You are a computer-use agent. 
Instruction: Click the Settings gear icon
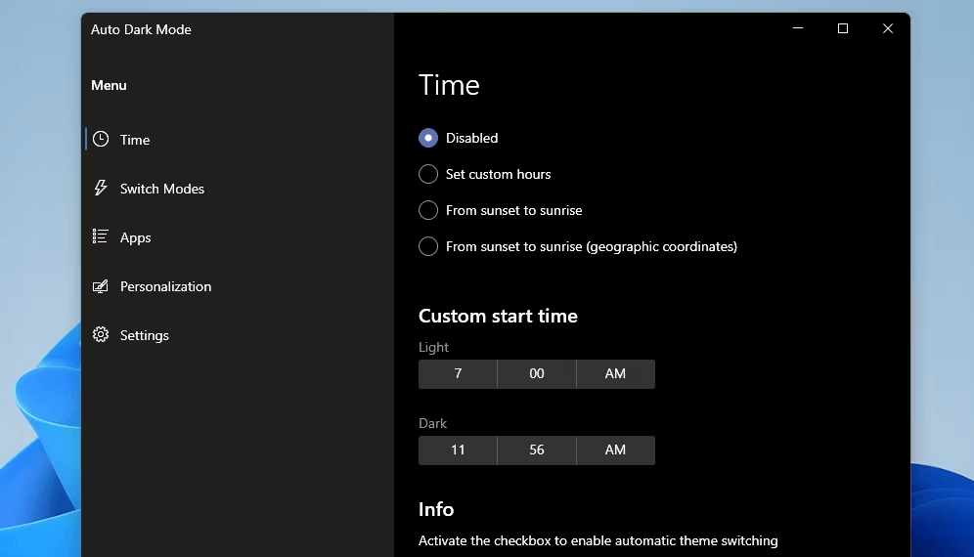coord(101,335)
